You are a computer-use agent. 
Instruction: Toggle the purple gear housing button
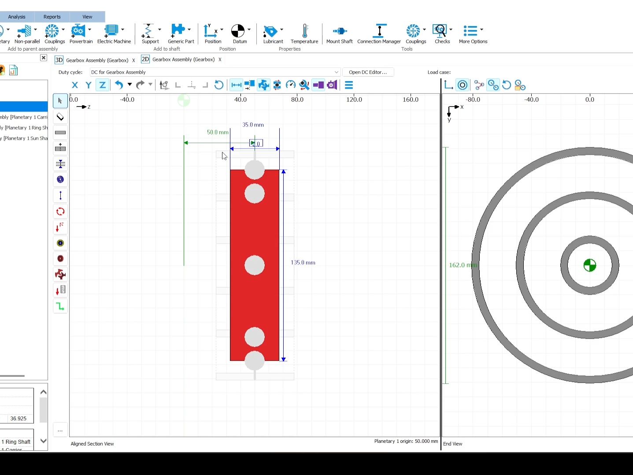click(332, 85)
